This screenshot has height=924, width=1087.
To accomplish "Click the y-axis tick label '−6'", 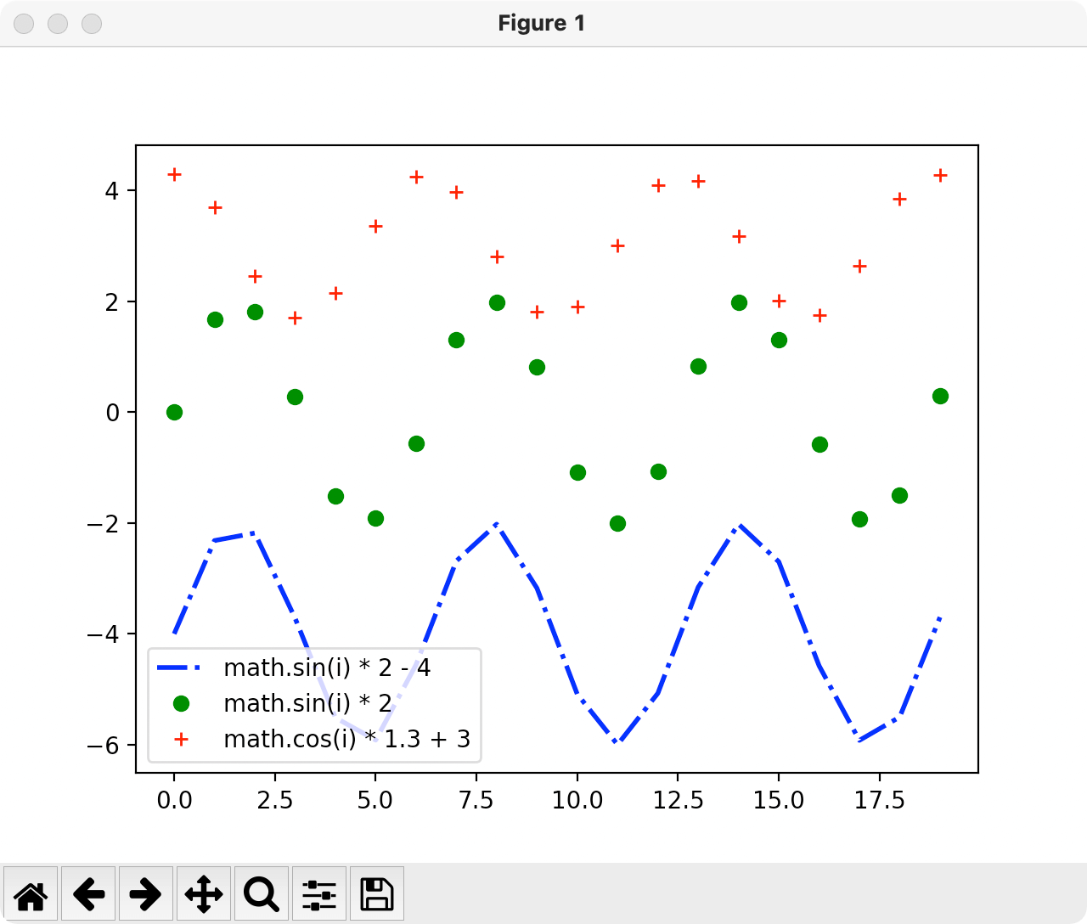I will (x=104, y=746).
